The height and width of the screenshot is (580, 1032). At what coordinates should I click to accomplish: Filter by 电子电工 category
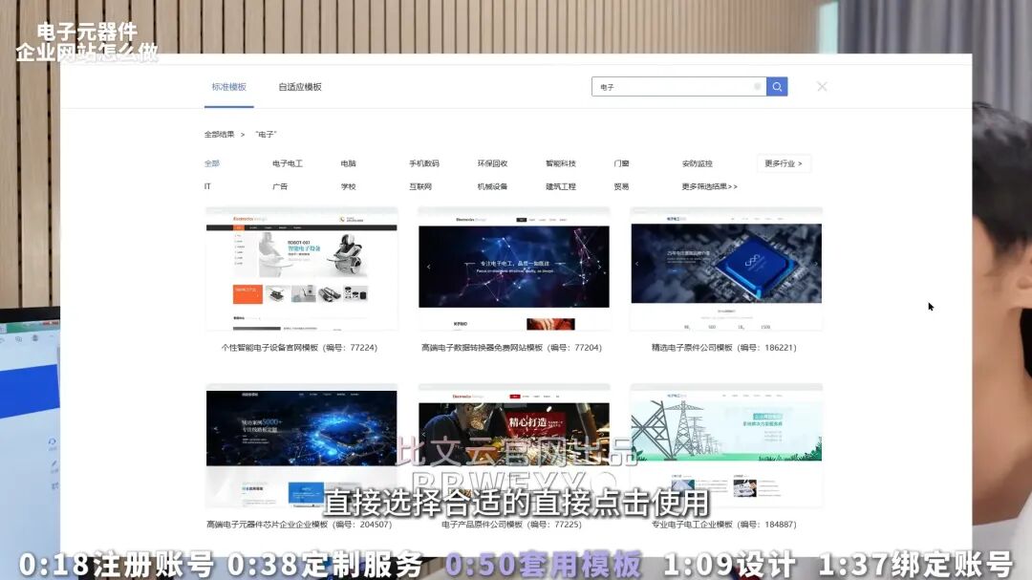click(x=287, y=163)
